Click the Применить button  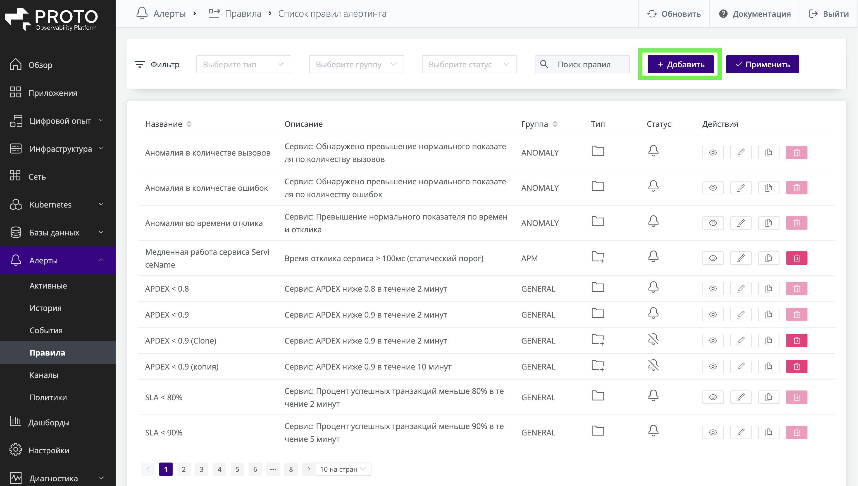(x=762, y=64)
